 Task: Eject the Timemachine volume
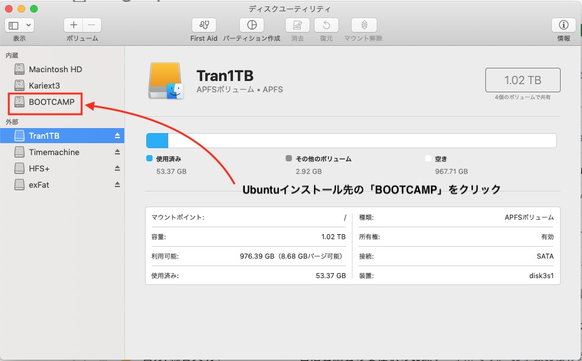tap(117, 152)
